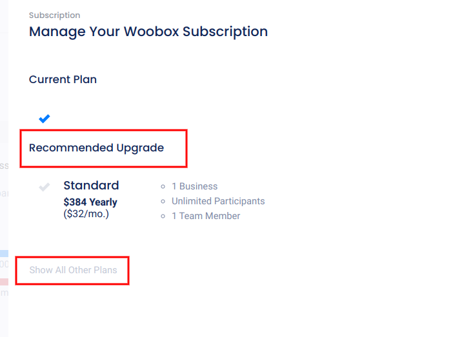
Task: Click the bullet icon before 1 Business
Action: (x=163, y=187)
